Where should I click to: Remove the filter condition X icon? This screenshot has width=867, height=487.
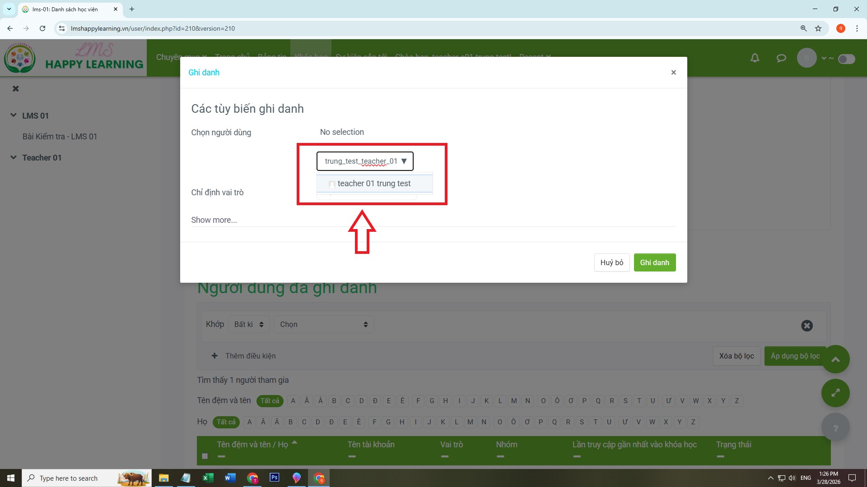click(x=806, y=326)
